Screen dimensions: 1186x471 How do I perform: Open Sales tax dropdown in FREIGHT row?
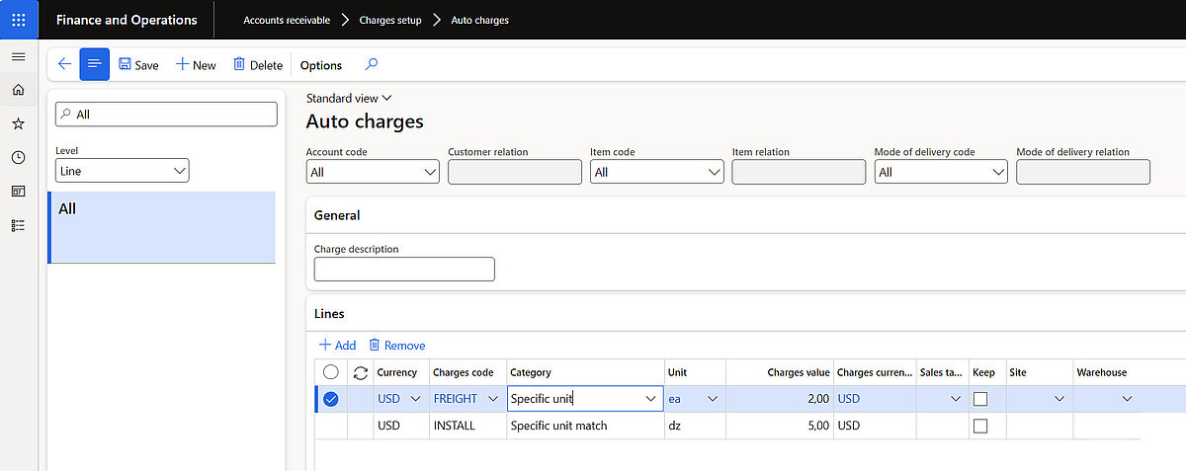(x=955, y=399)
